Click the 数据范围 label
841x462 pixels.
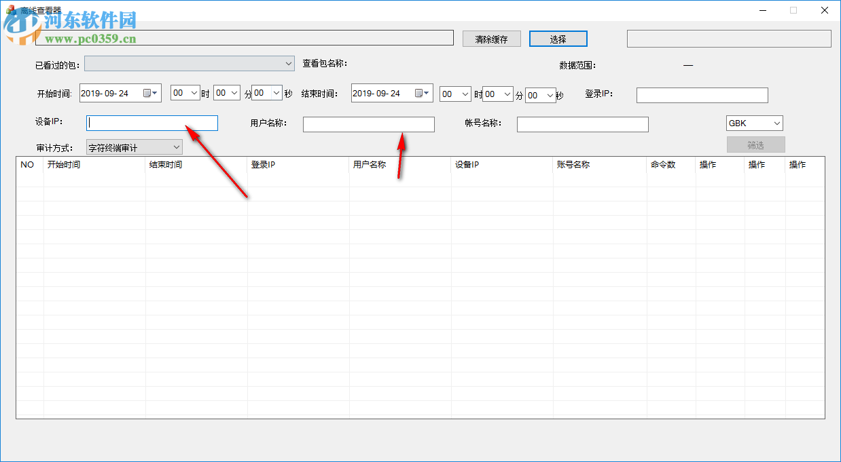click(x=577, y=66)
